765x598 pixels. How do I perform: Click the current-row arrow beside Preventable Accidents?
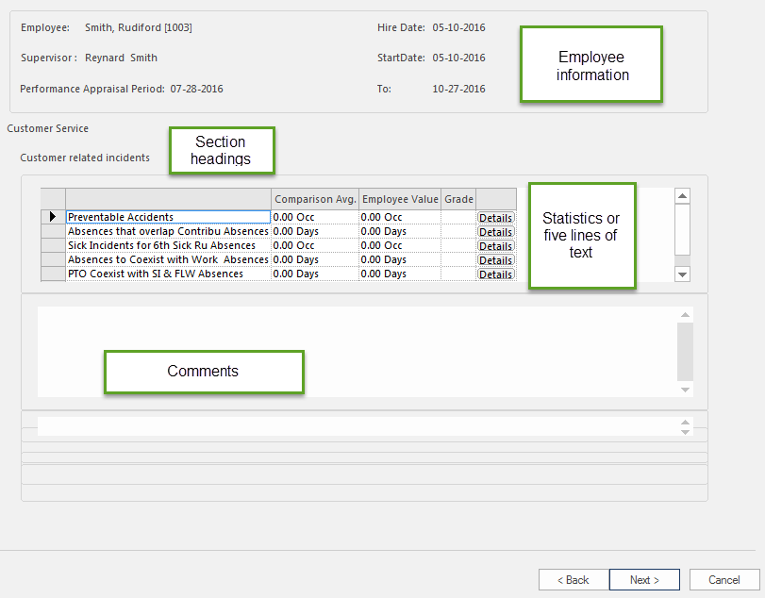[53, 217]
